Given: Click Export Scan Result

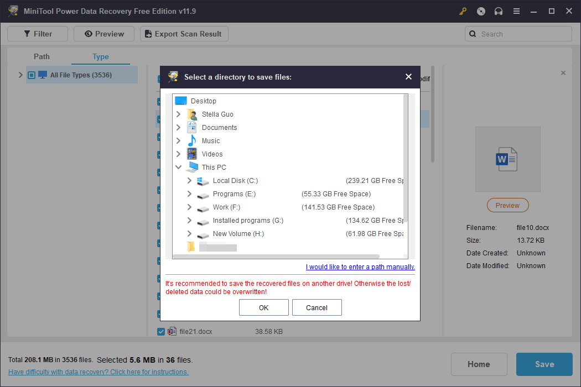Looking at the screenshot, I should coord(184,34).
